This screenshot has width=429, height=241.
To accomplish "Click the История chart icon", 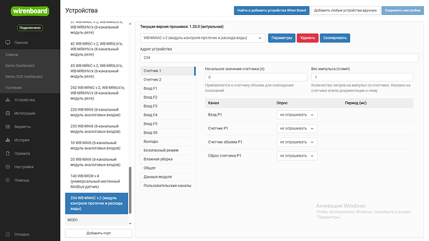I will click(x=7, y=140).
